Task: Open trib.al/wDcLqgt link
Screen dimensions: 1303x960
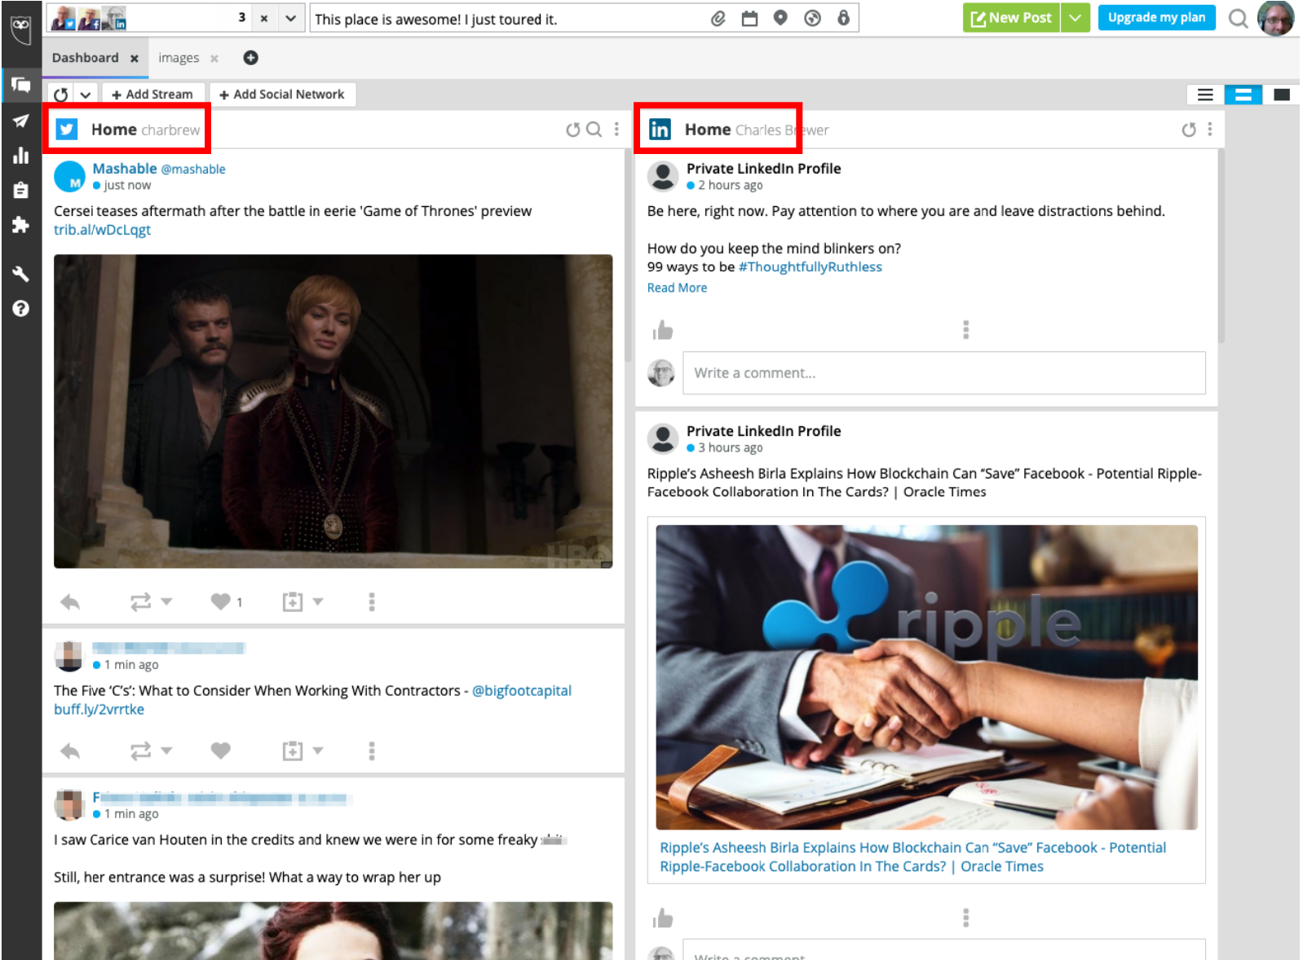Action: (x=102, y=230)
